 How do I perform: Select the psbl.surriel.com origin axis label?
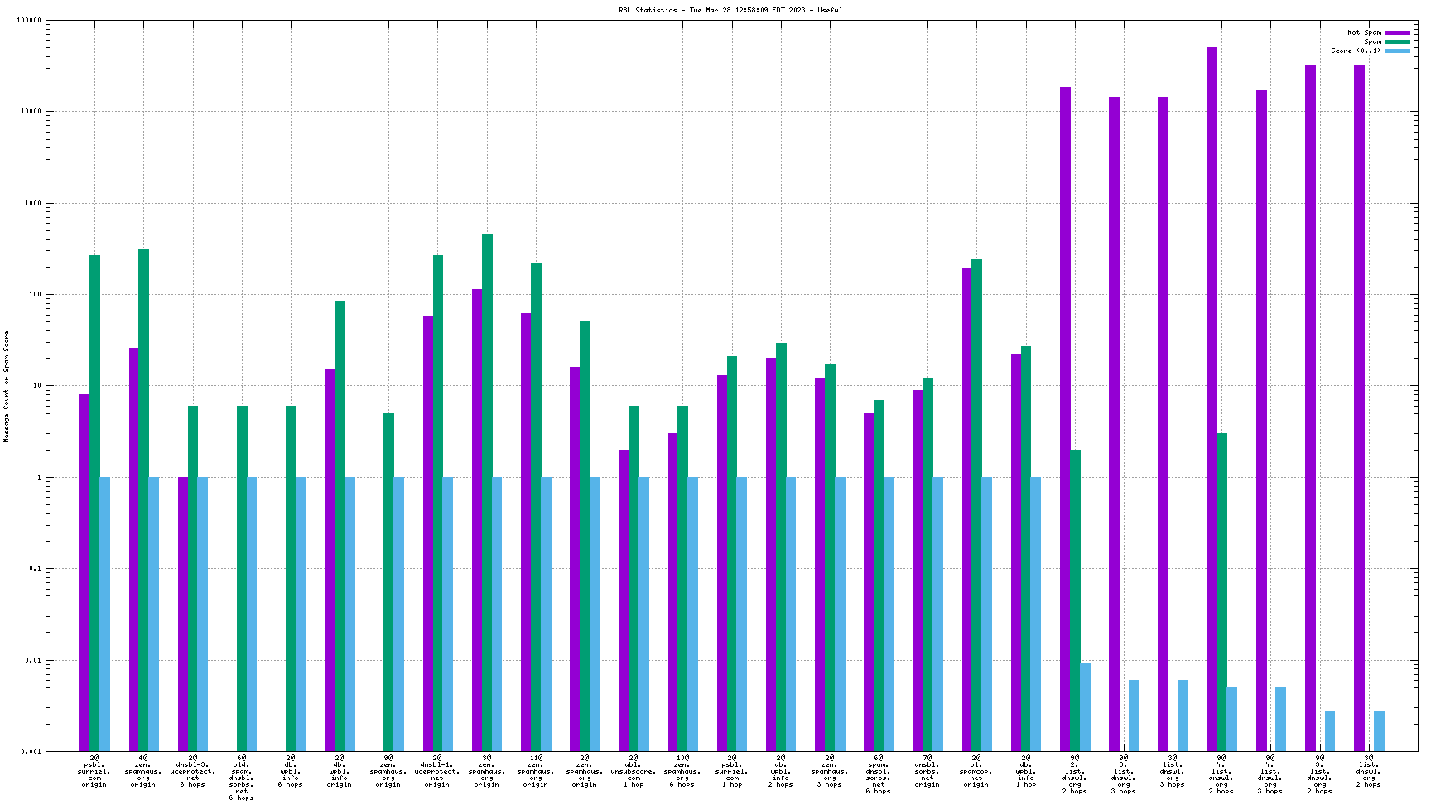(94, 771)
